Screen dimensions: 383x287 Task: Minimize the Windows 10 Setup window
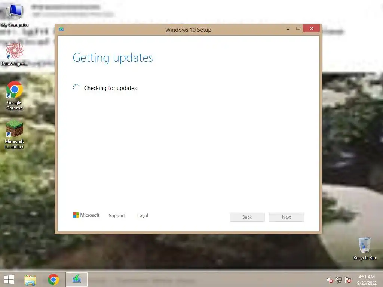click(x=288, y=28)
